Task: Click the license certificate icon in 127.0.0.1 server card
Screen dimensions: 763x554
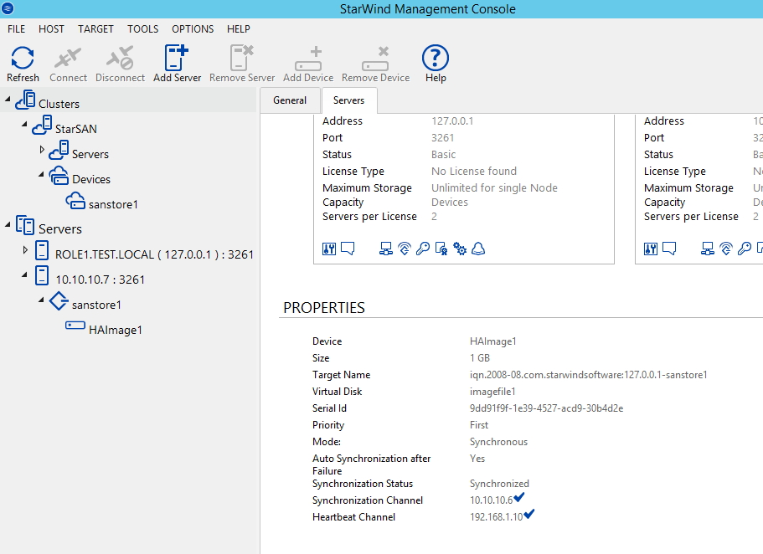Action: click(441, 249)
